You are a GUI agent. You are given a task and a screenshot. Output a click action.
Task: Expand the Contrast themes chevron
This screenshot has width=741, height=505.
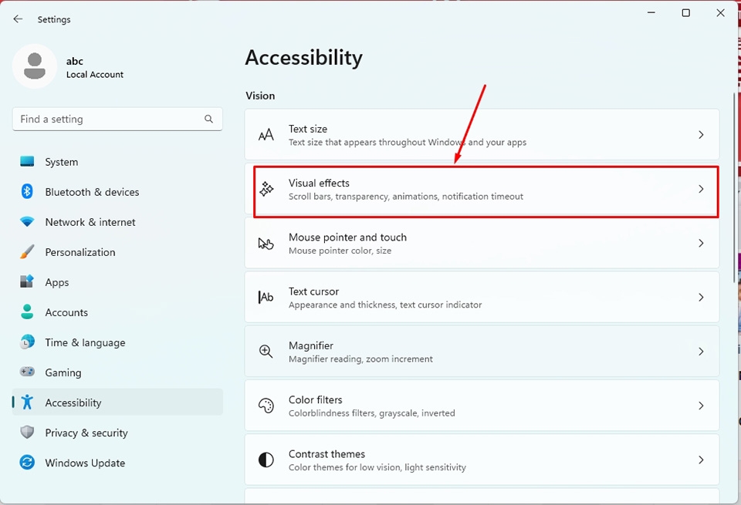pyautogui.click(x=701, y=460)
